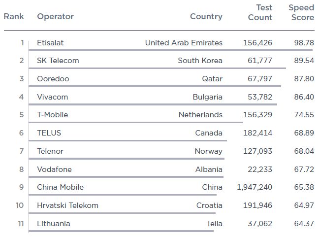Click the Speed Score column header

pos(301,12)
